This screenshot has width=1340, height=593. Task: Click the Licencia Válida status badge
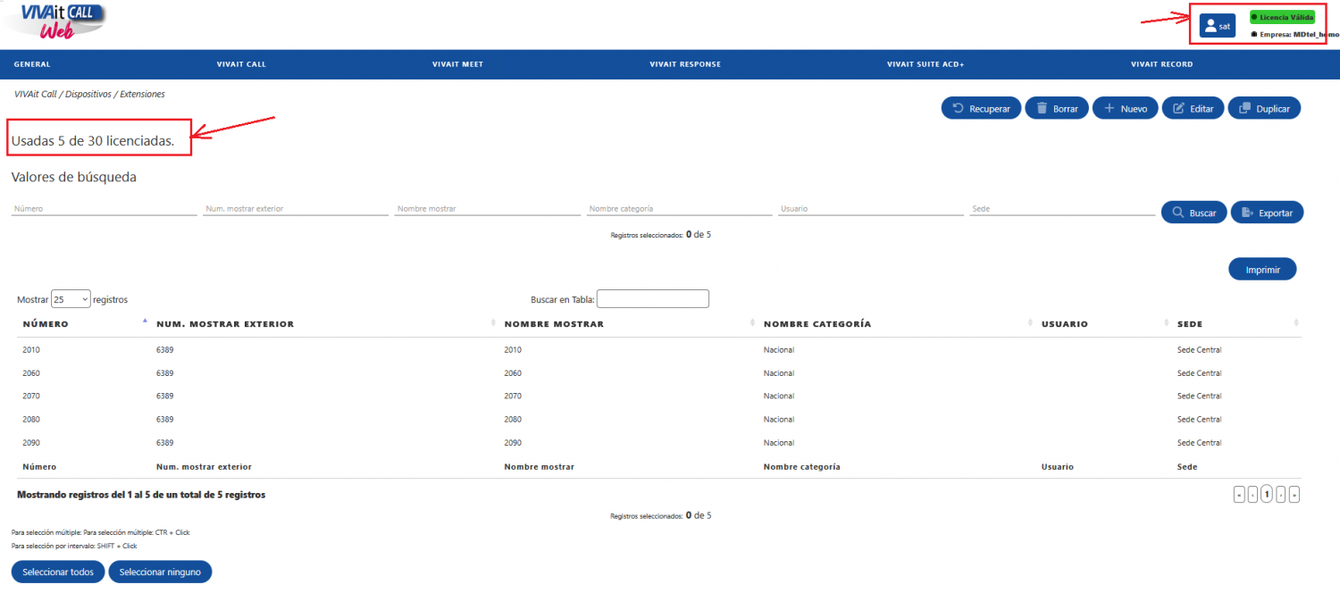pyautogui.click(x=1282, y=17)
